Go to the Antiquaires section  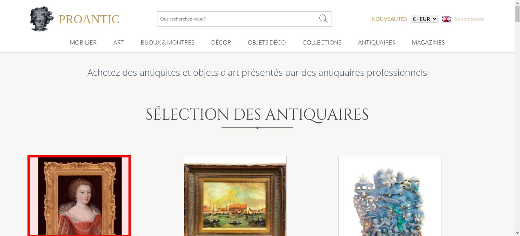pos(376,42)
